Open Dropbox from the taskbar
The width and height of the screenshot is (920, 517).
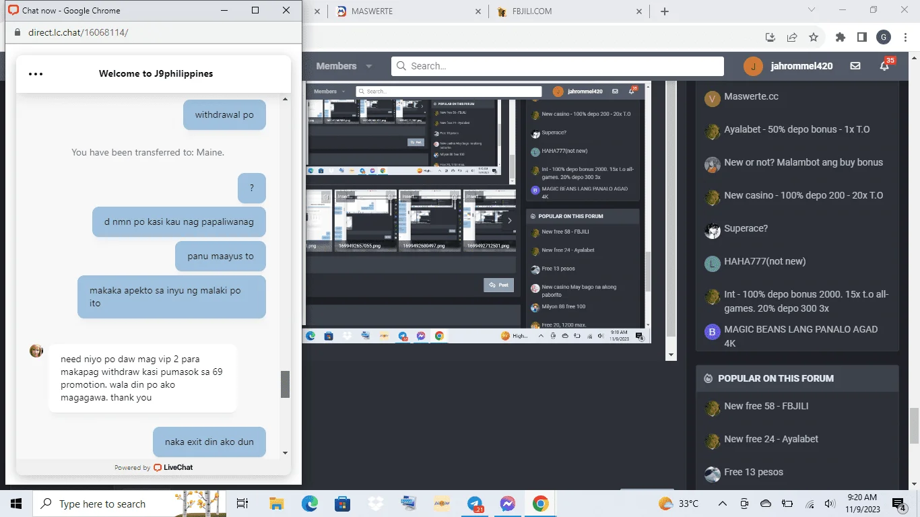[375, 504]
